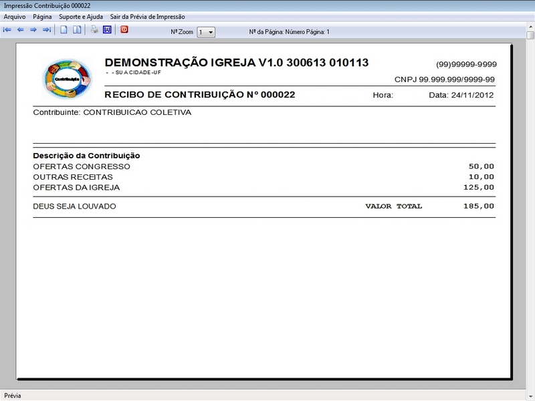The height and width of the screenshot is (401, 535).
Task: Click the title DEMONSTRAÇÃO IGREJA V1.0 300613 010113
Action: click(x=237, y=63)
